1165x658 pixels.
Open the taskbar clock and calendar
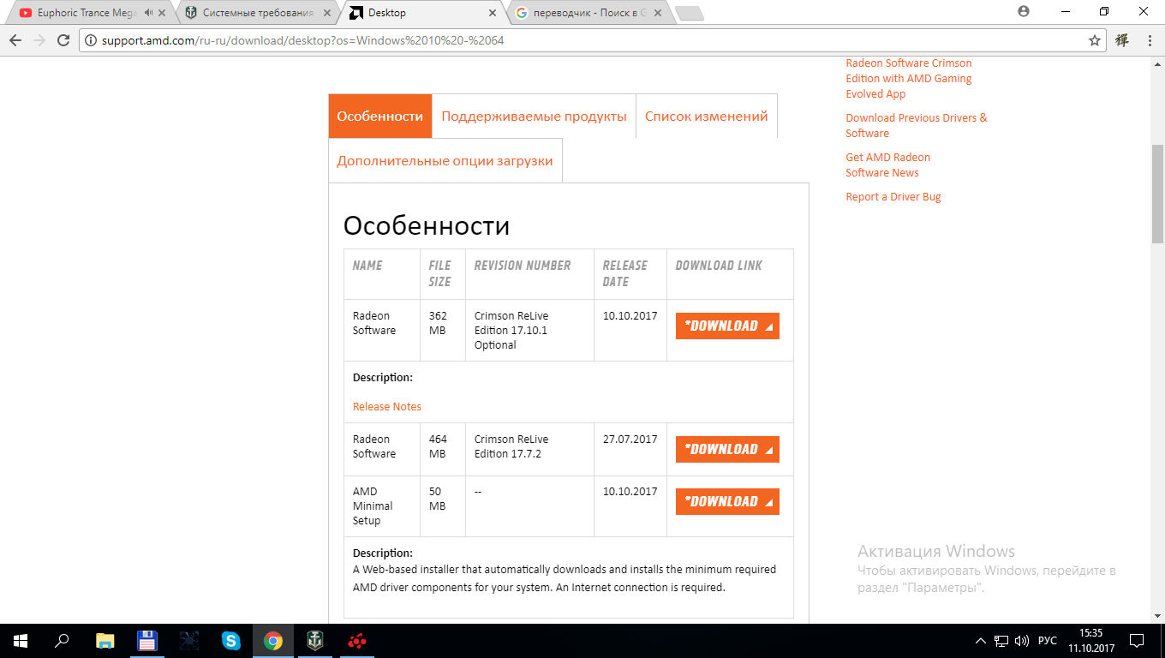click(1091, 640)
